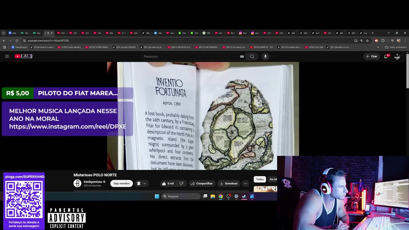The height and width of the screenshot is (230, 409).
Task: Start voice search with the microphone icon
Action: 265,57
